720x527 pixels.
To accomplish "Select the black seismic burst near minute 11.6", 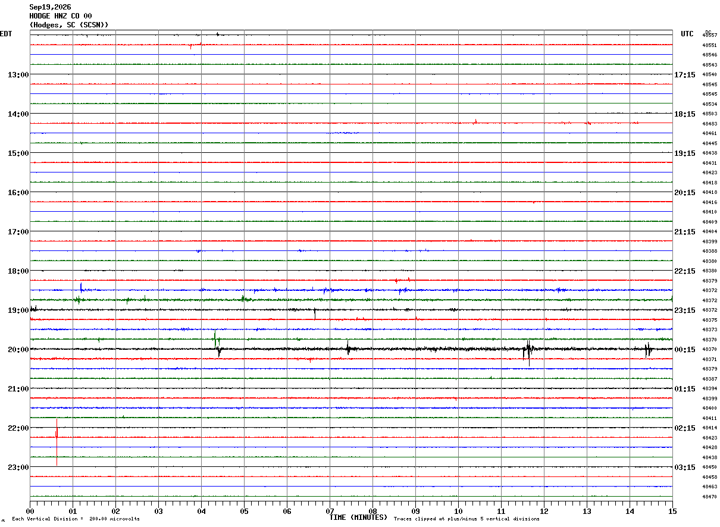I will 528,353.
